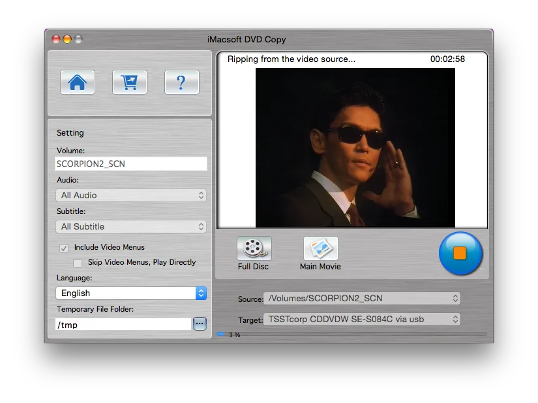Select the Main Movie copy mode icon
The image size is (538, 403).
pyautogui.click(x=320, y=248)
